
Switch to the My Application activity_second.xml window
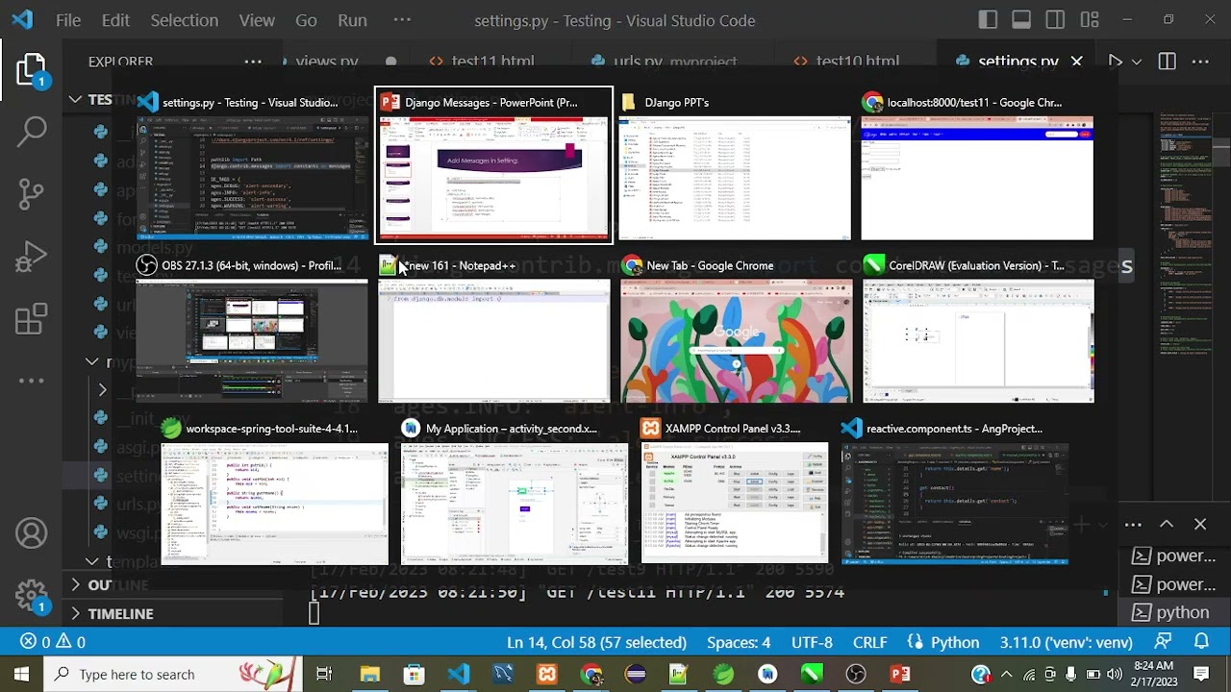515,491
